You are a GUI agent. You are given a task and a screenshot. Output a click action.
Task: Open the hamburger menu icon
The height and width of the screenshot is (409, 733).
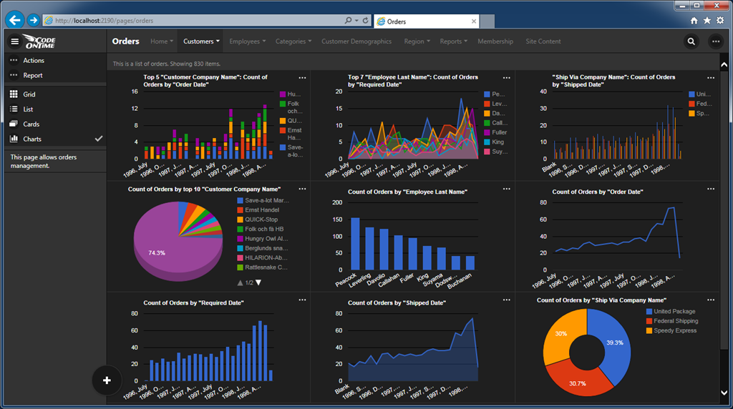[14, 41]
